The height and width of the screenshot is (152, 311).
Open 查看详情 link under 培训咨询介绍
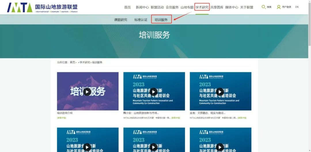(x=61, y=118)
